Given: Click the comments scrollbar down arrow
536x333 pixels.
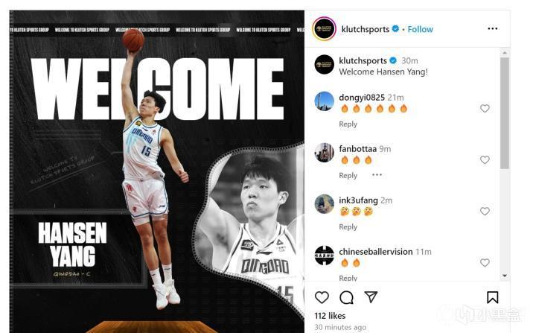Looking at the screenshot, I should (505, 276).
